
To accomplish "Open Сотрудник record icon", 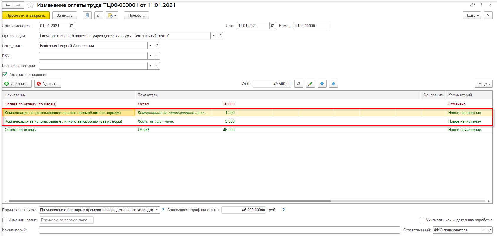I will point(157,46).
